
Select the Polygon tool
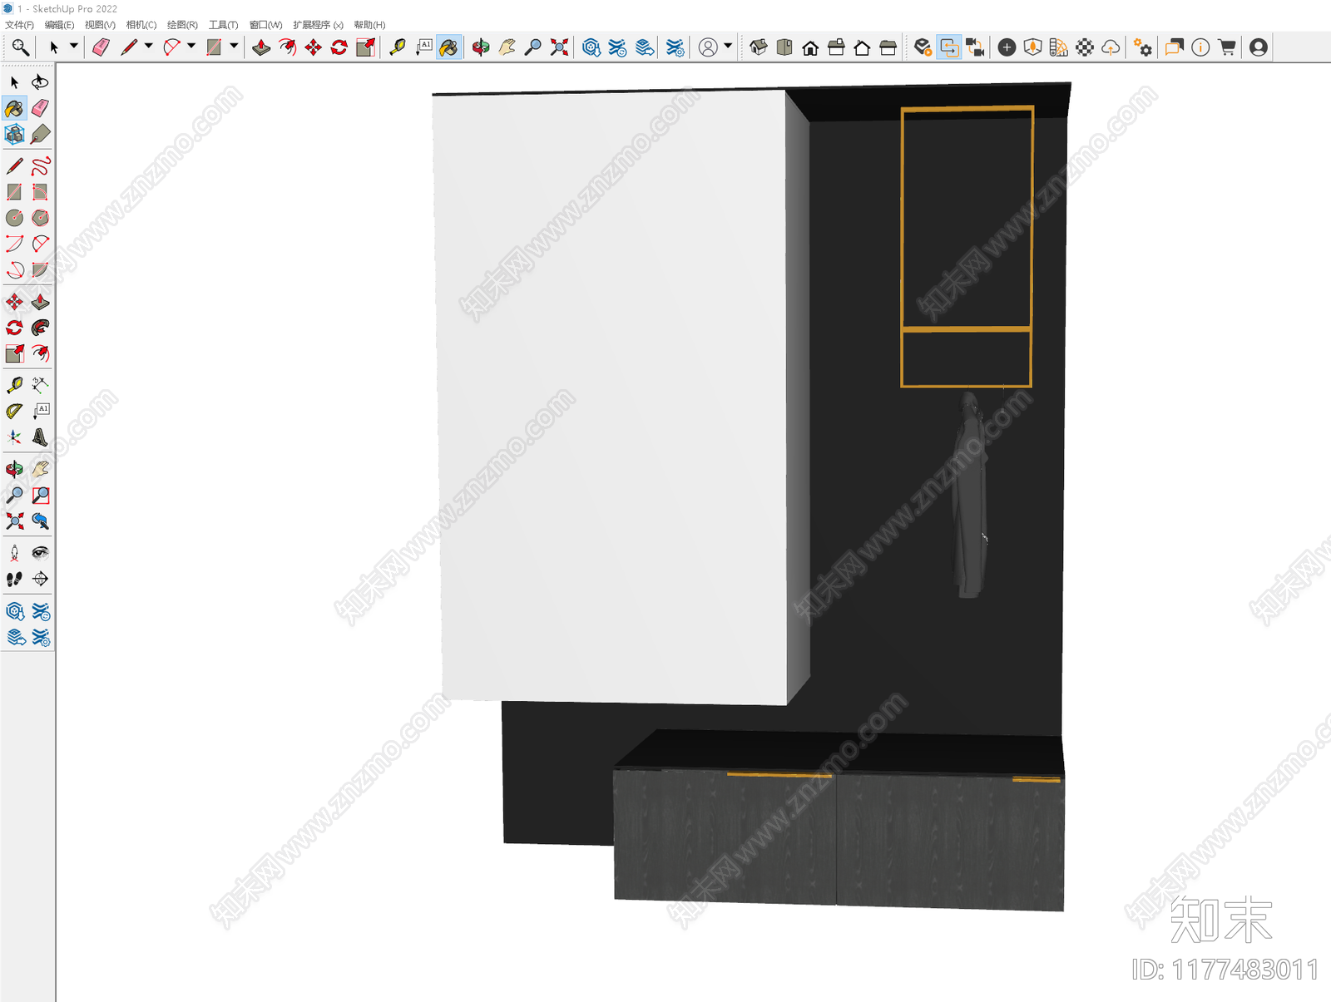coord(40,218)
